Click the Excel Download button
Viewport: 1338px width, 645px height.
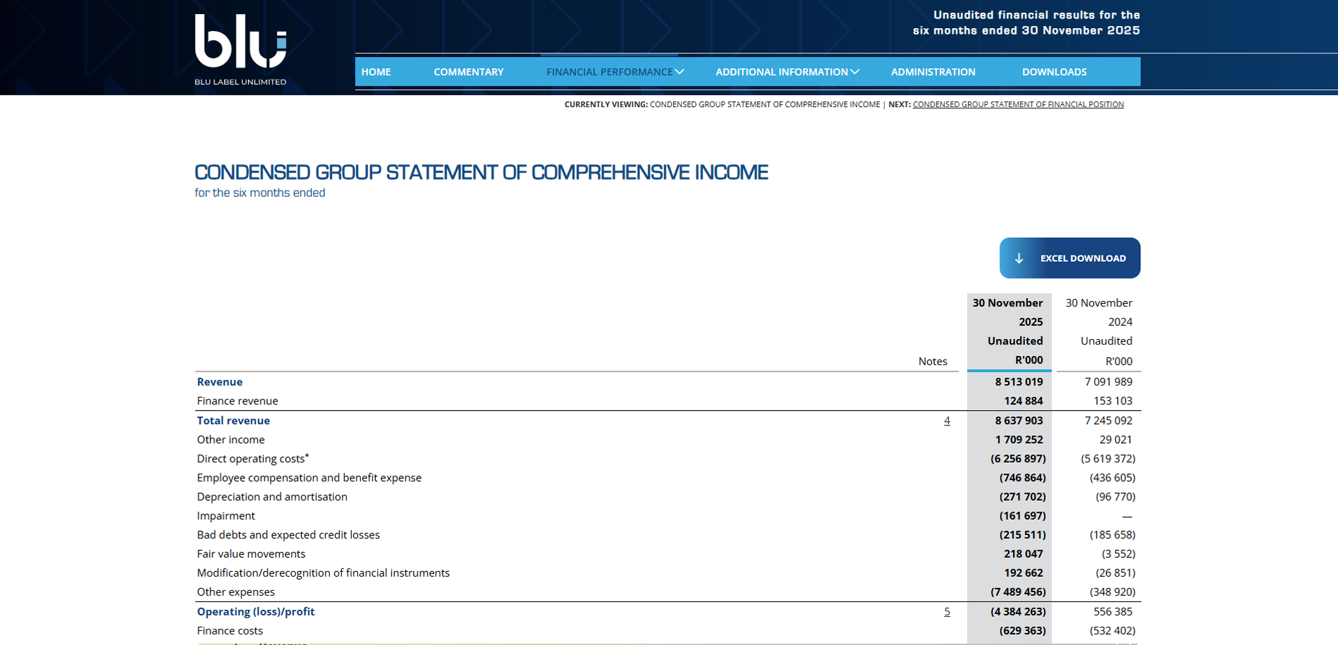(1069, 258)
